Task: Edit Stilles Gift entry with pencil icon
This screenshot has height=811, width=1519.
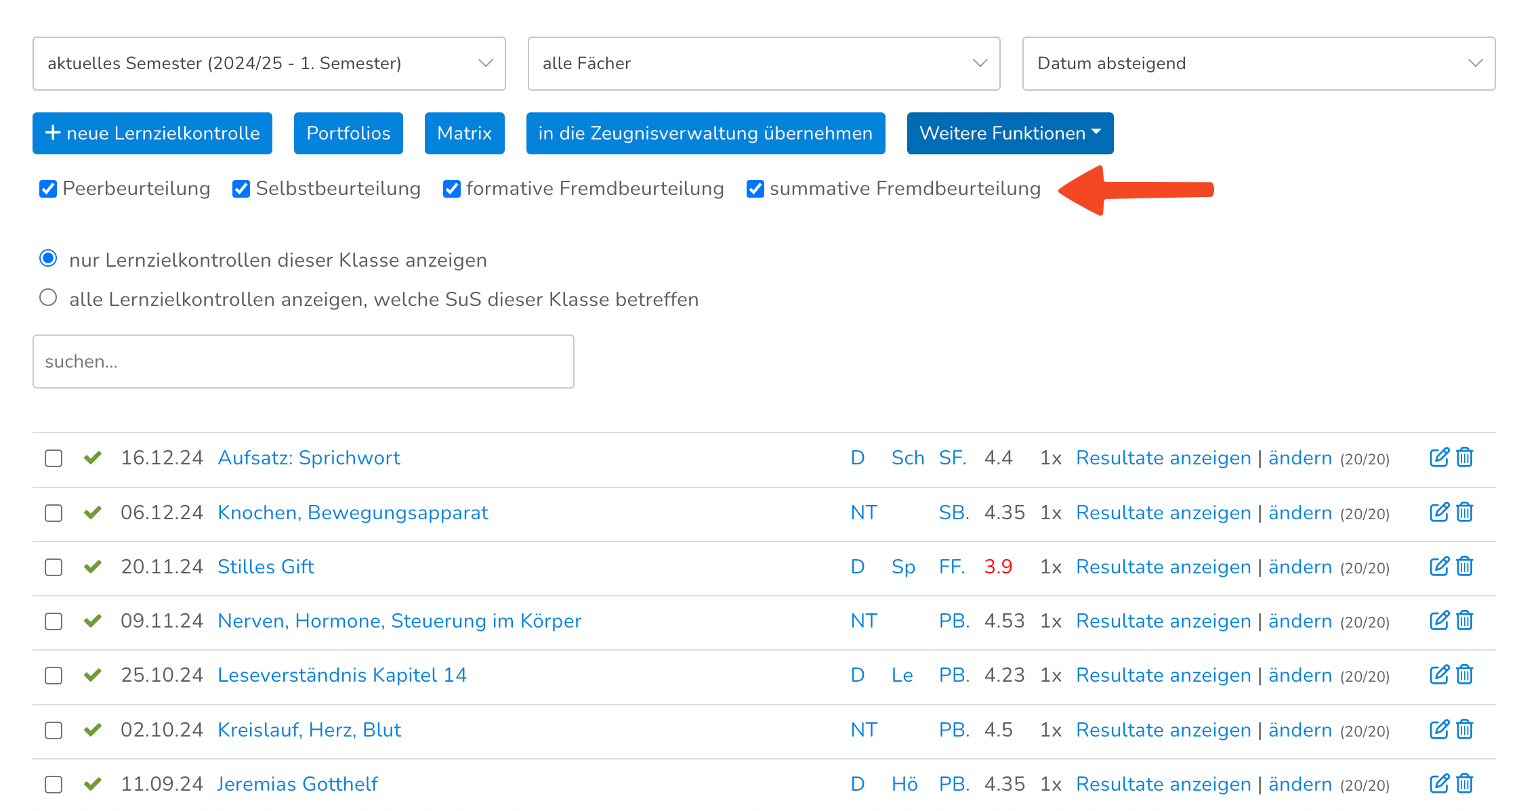Action: 1439,567
